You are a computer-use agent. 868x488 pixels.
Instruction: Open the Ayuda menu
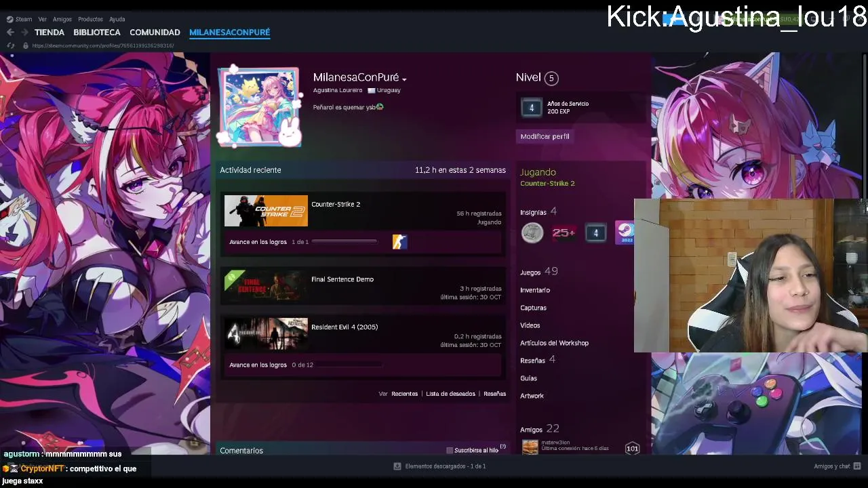117,19
